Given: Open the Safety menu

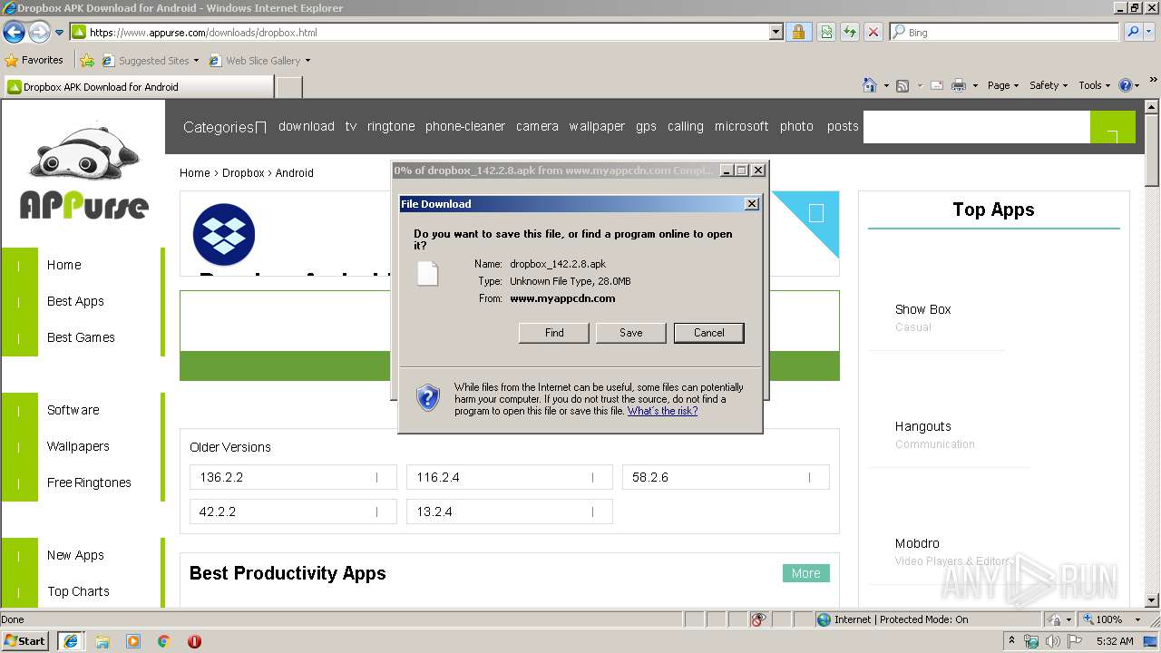Looking at the screenshot, I should pyautogui.click(x=1049, y=85).
